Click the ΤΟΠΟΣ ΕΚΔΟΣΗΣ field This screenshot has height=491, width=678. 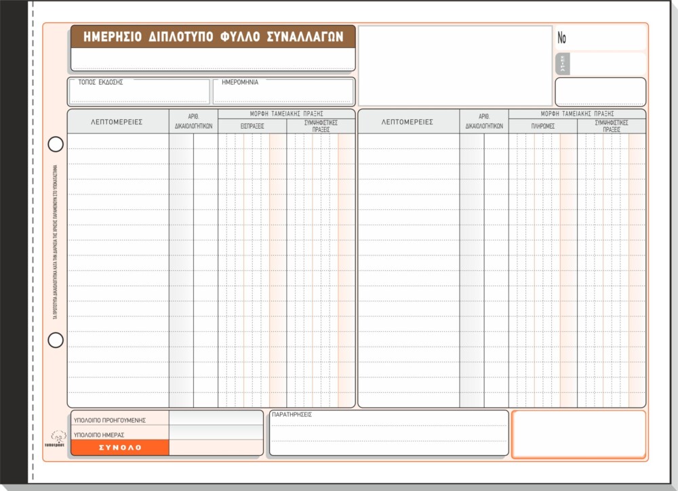139,91
